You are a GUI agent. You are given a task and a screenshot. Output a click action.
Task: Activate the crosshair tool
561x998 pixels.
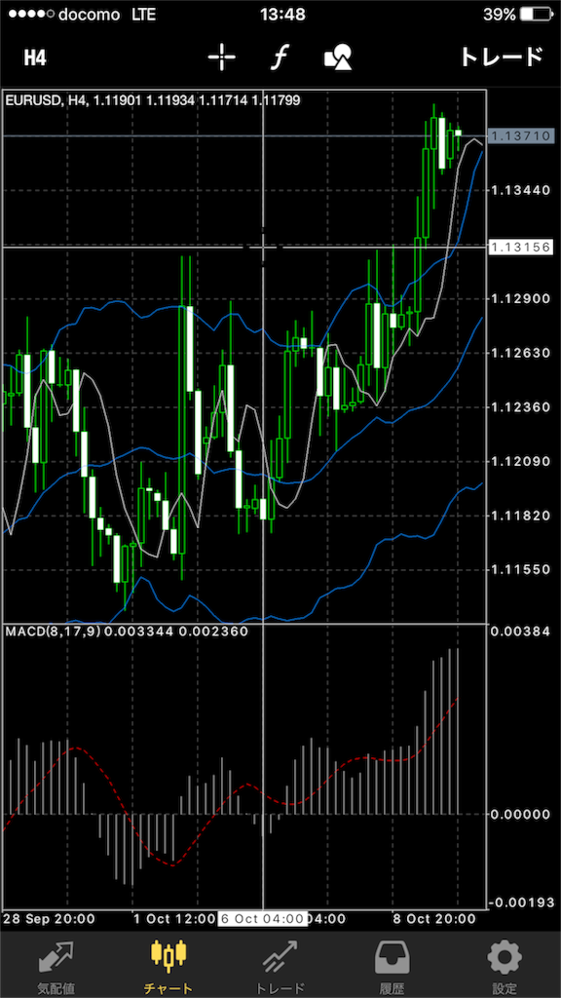221,58
